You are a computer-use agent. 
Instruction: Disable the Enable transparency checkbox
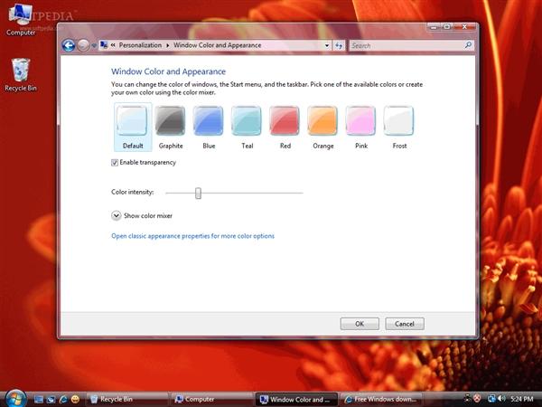115,163
